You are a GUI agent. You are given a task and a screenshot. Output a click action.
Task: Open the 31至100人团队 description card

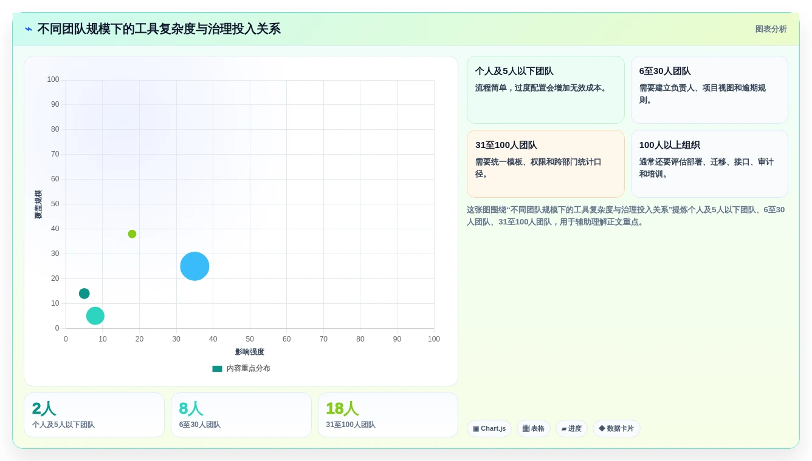[x=546, y=164]
